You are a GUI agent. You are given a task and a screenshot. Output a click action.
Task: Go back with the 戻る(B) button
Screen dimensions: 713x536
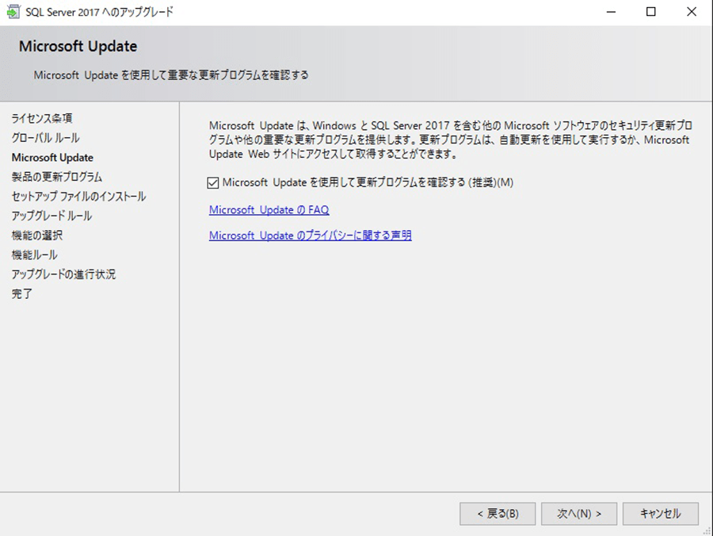(498, 514)
